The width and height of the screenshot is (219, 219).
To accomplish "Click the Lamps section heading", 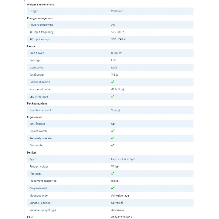I will [31, 46].
